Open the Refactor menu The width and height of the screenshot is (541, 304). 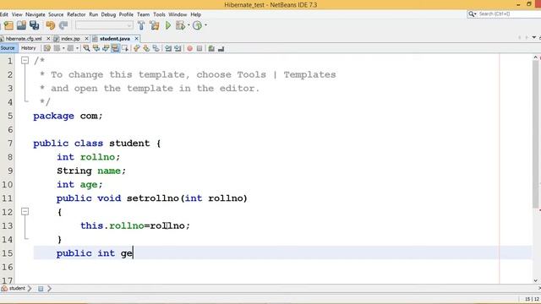(76, 14)
